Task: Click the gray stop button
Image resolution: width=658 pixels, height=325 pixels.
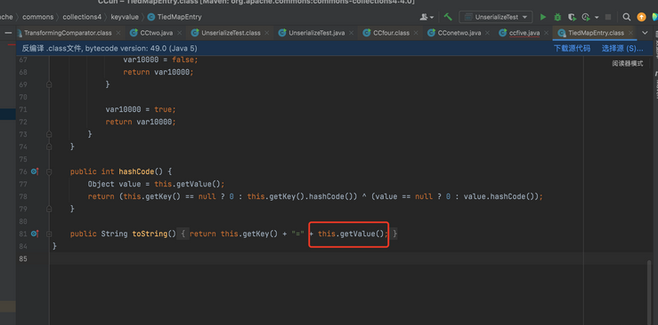Action: 608,17
